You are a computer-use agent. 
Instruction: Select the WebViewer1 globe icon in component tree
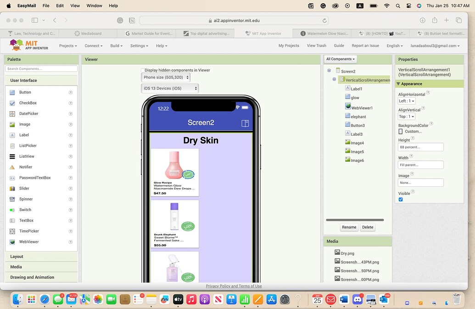348,107
